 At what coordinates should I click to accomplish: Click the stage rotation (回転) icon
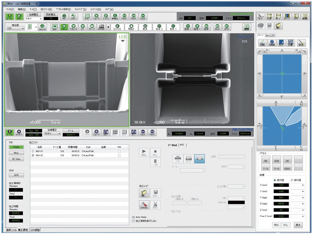click(263, 42)
